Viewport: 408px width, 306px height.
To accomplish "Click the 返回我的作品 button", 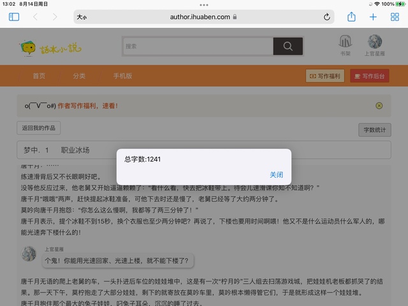I will click(x=38, y=128).
